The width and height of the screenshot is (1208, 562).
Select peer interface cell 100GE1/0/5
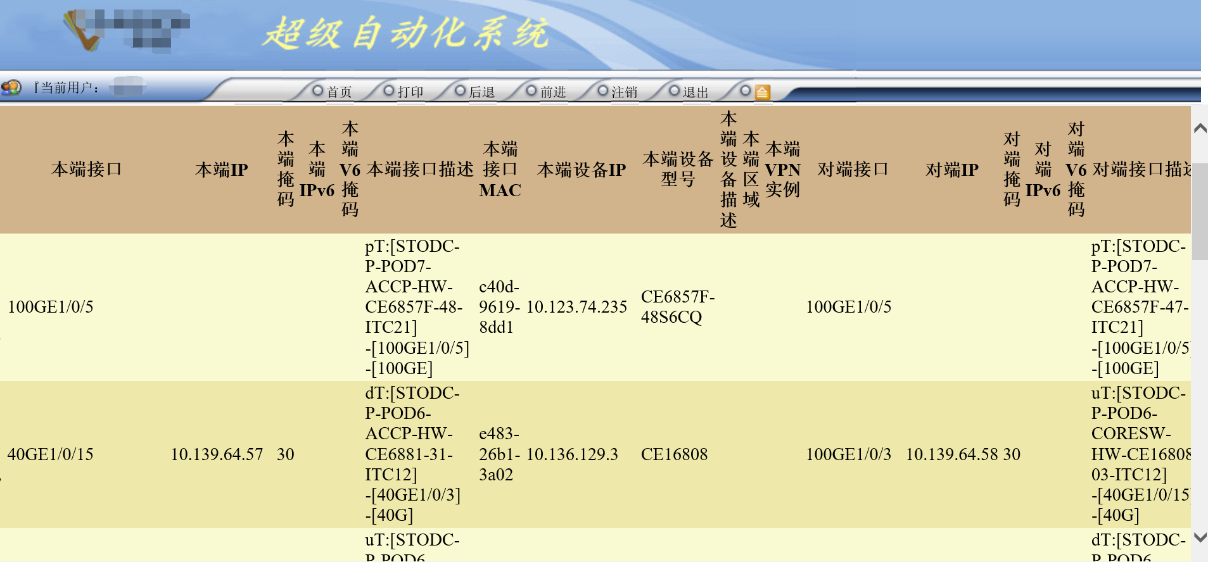849,307
